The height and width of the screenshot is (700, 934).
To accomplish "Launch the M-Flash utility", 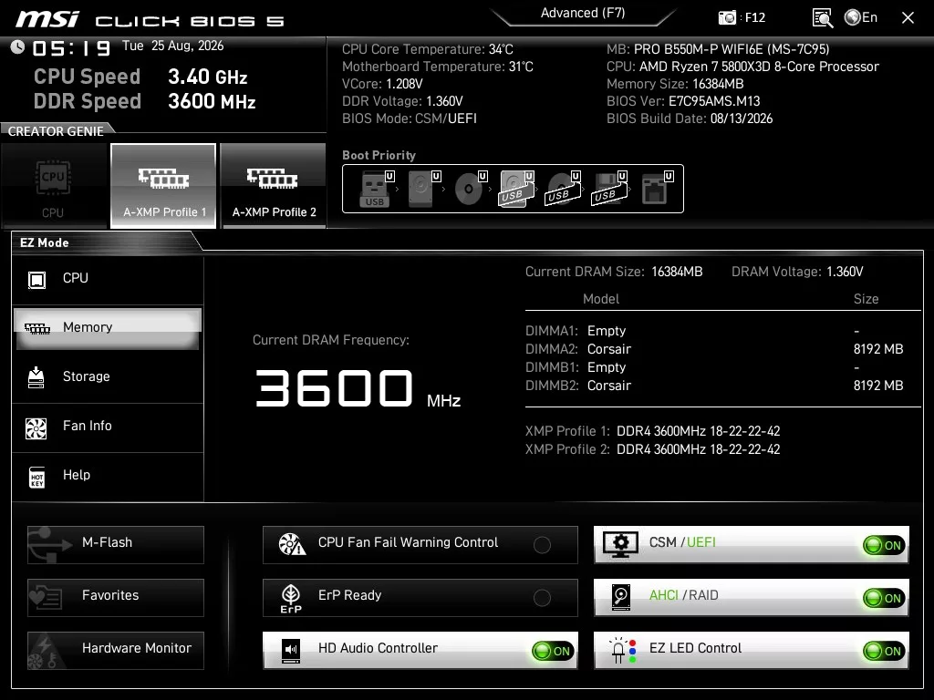I will [x=116, y=545].
